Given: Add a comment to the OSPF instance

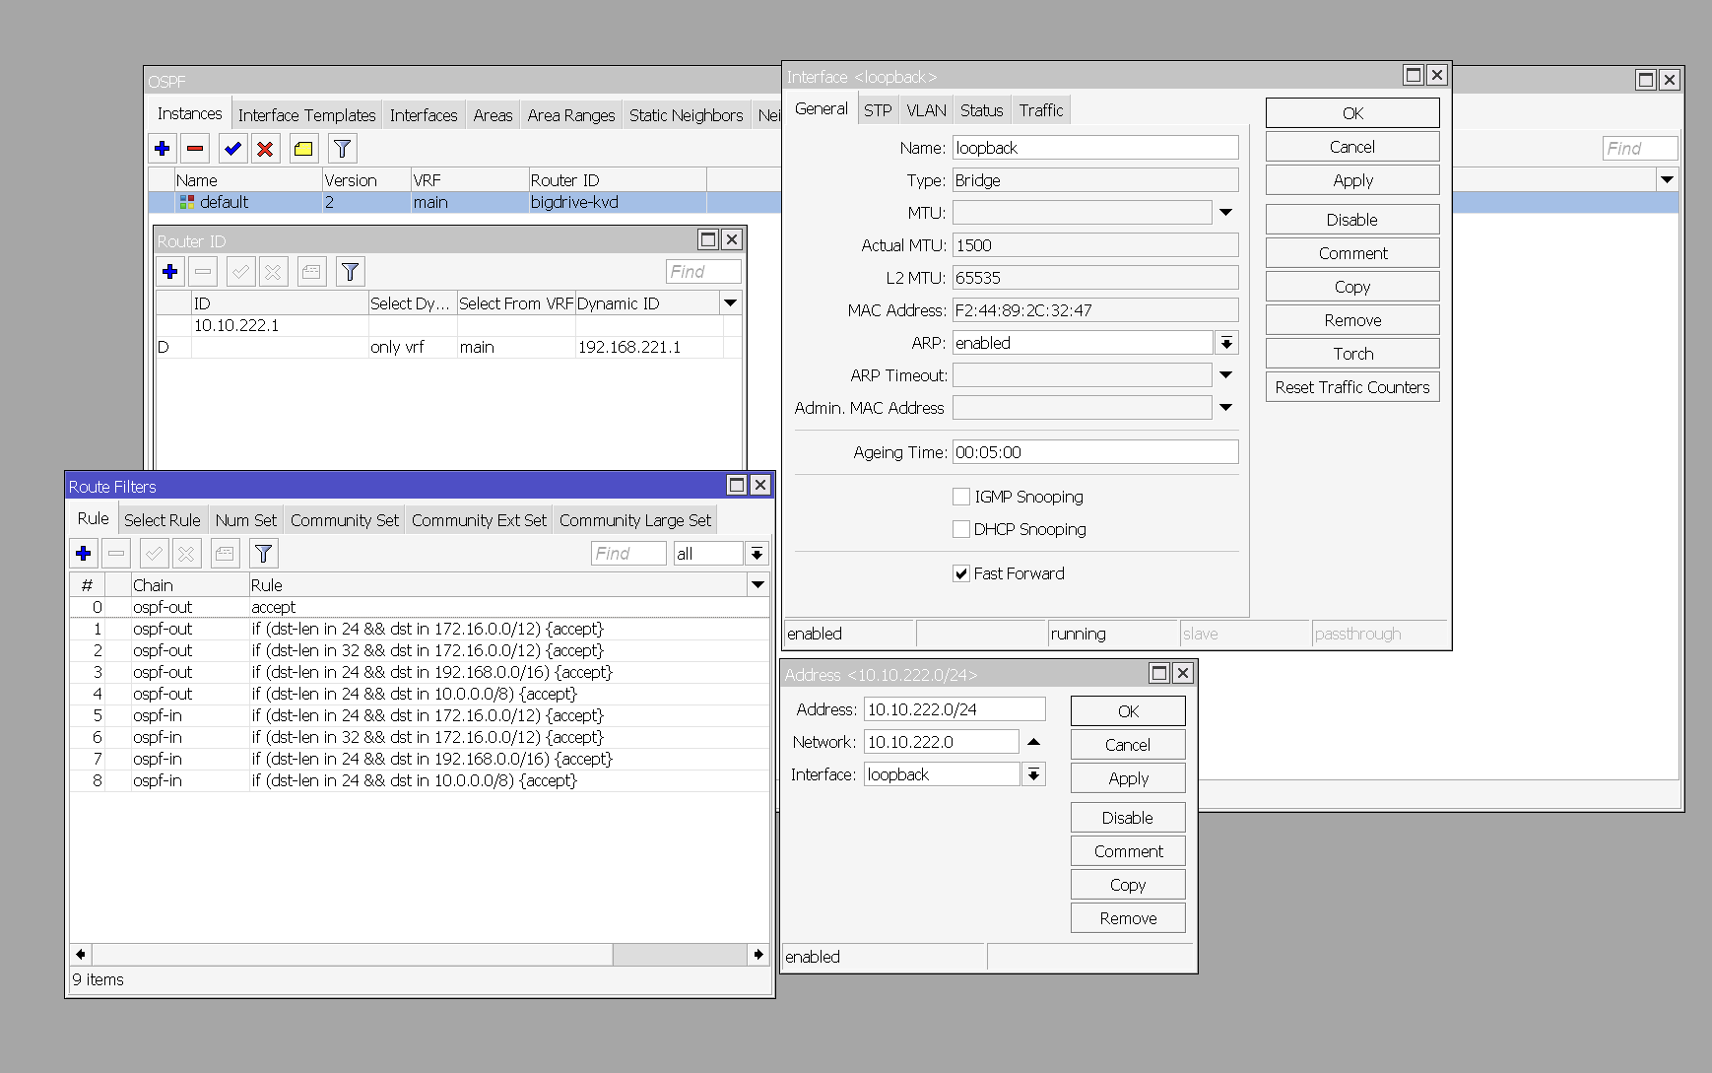Looking at the screenshot, I should tap(302, 148).
